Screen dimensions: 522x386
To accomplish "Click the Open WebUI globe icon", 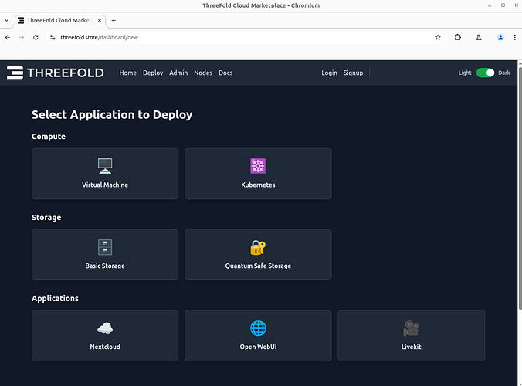I will [x=258, y=328].
